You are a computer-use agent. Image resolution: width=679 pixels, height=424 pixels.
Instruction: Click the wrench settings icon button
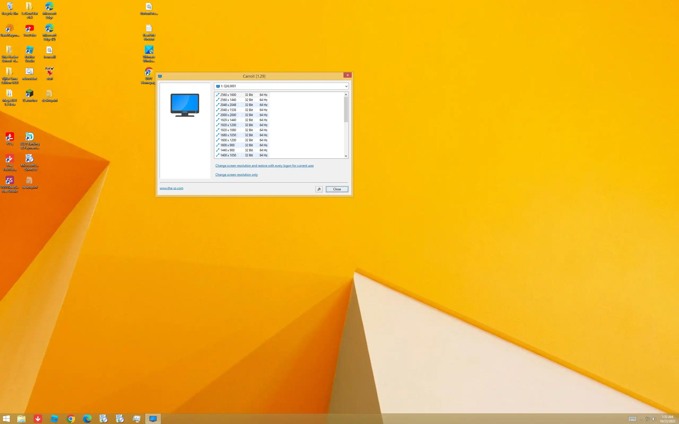point(319,189)
